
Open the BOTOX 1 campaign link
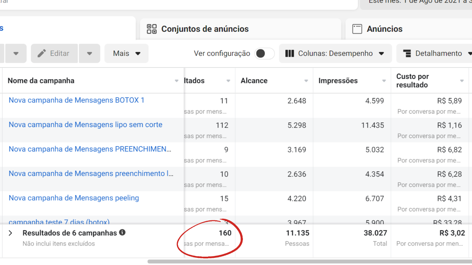coord(76,100)
